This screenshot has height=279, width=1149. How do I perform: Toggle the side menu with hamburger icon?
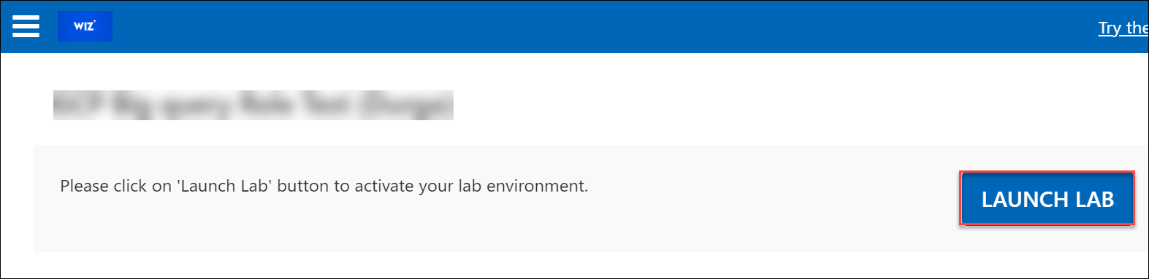point(26,26)
